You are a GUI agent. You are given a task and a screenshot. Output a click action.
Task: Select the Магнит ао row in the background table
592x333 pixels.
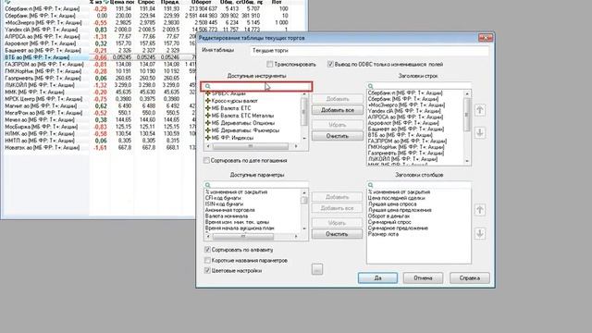point(98,106)
